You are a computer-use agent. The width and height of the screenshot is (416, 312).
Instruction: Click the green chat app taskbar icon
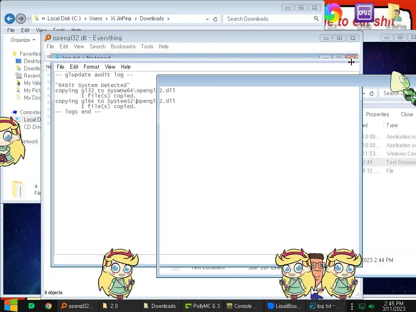pos(31,306)
